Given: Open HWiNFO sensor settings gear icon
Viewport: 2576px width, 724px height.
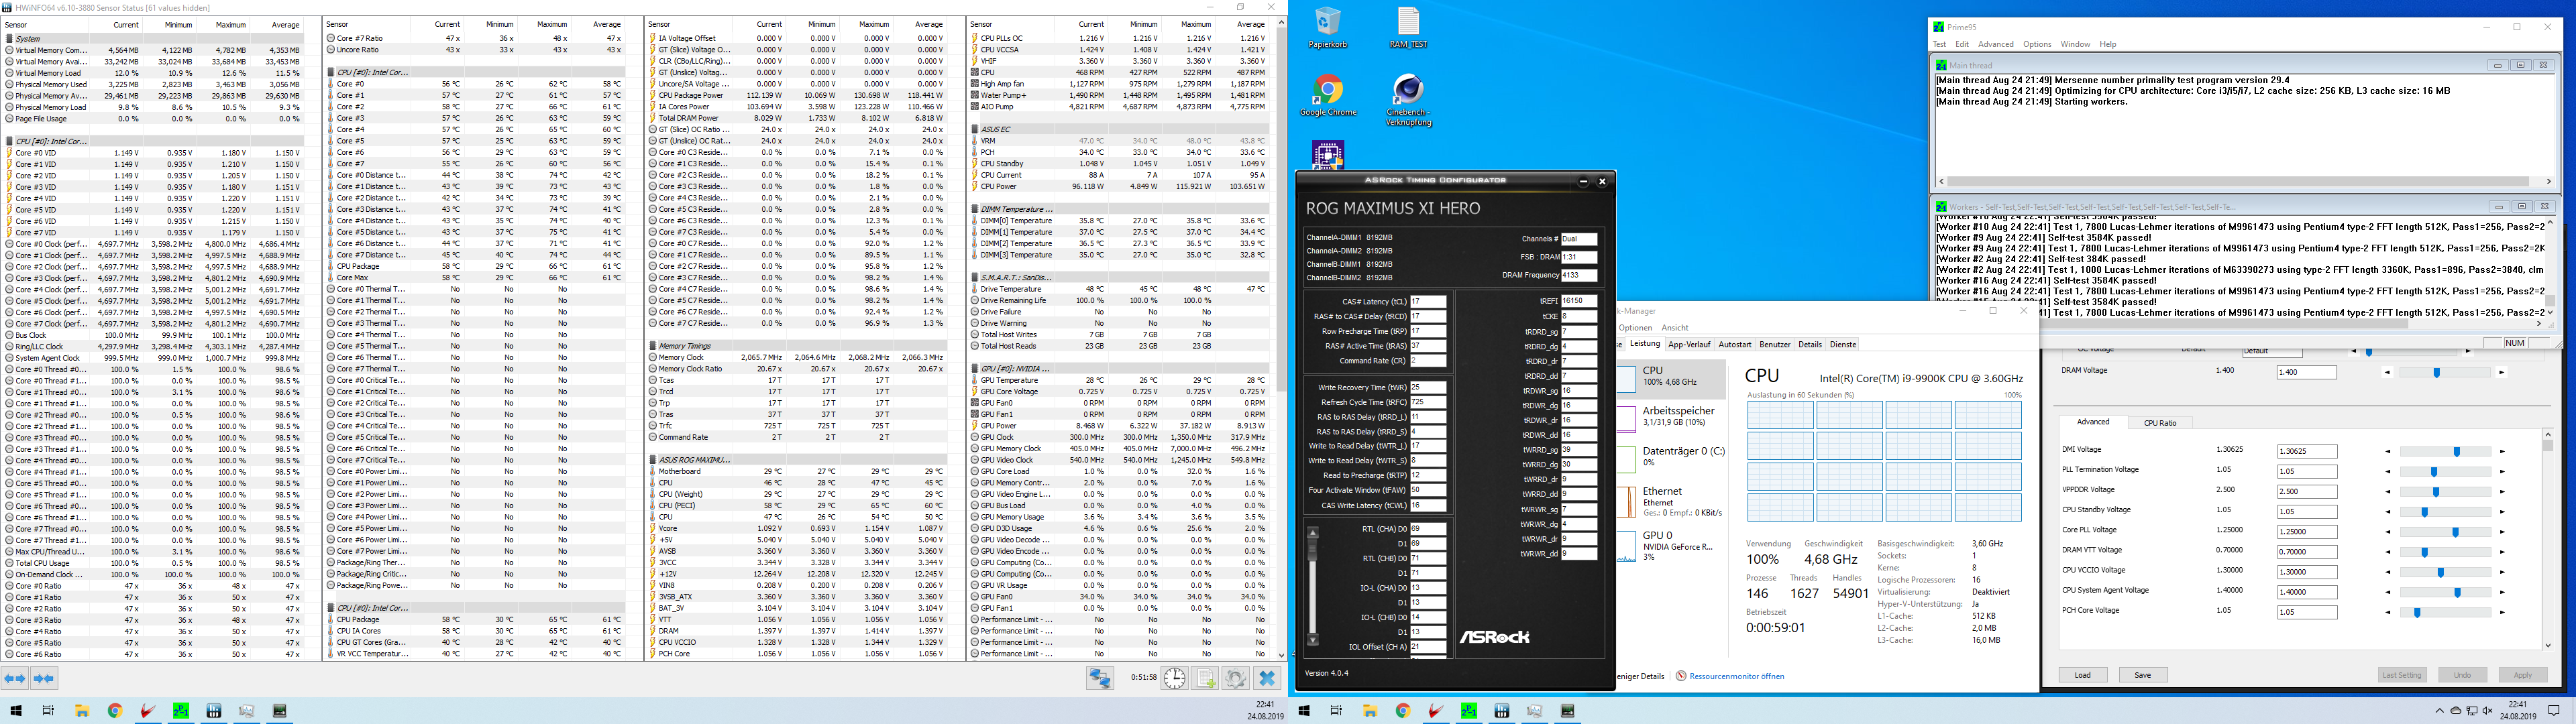Looking at the screenshot, I should tap(1236, 678).
